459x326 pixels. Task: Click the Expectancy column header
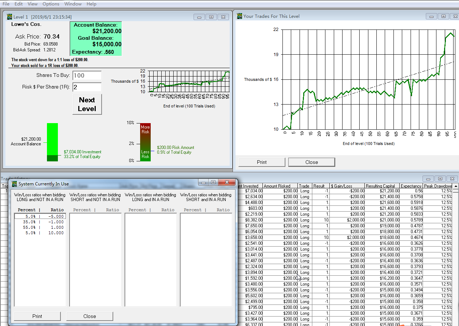pos(411,186)
